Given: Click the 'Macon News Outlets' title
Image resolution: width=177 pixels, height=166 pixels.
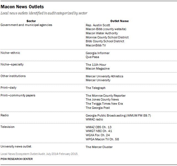Looking at the screenshot, I should point(22,7).
